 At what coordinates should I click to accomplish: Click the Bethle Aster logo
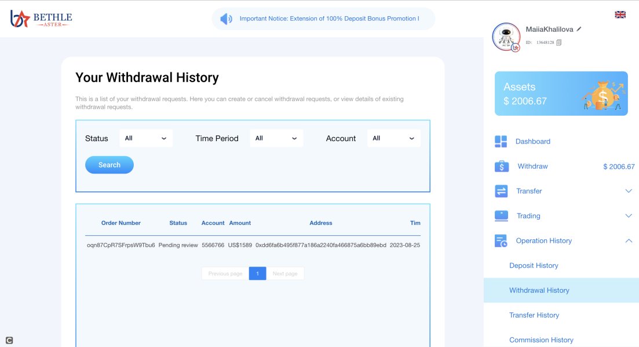point(41,19)
